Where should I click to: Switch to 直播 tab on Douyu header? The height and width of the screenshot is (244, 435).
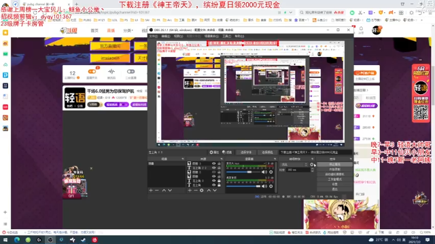(x=111, y=30)
